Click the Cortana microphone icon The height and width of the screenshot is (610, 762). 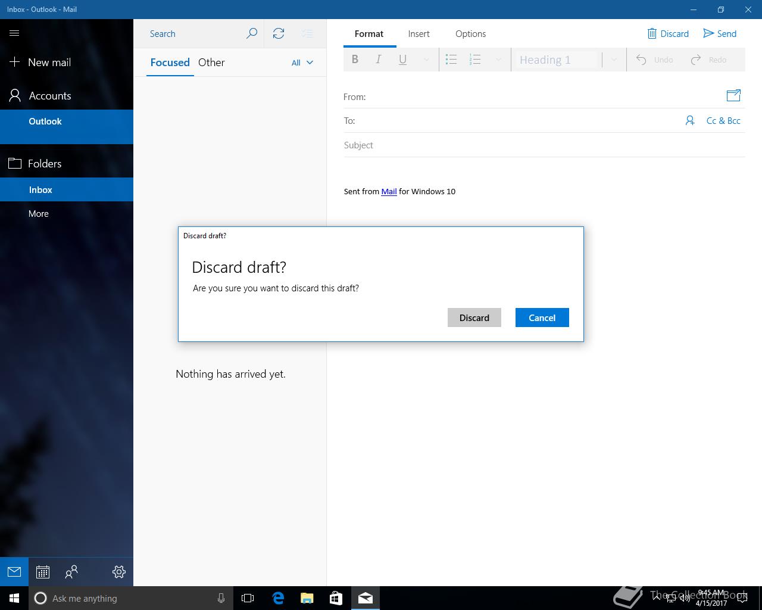[x=221, y=598]
